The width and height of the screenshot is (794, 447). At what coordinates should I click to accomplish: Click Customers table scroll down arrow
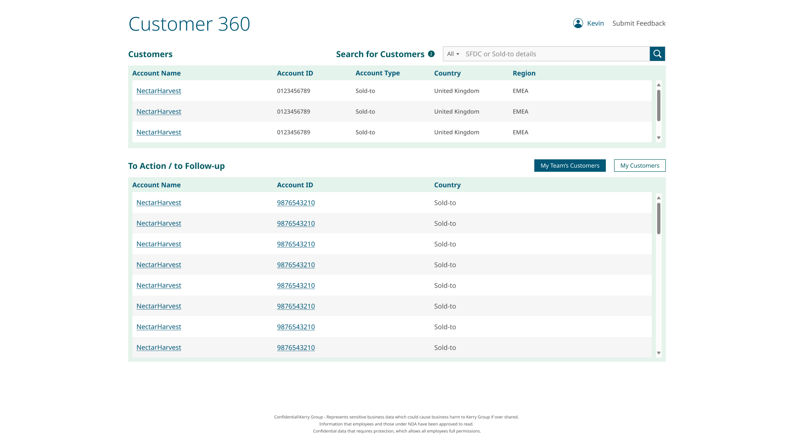(x=659, y=138)
